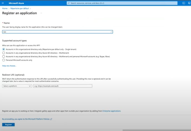This screenshot has width=191, height=131.
Task: Click the ellipsis next to Register an application
Action: [41, 13]
